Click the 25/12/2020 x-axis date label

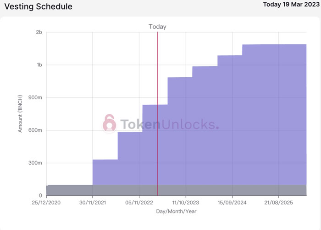click(x=46, y=203)
